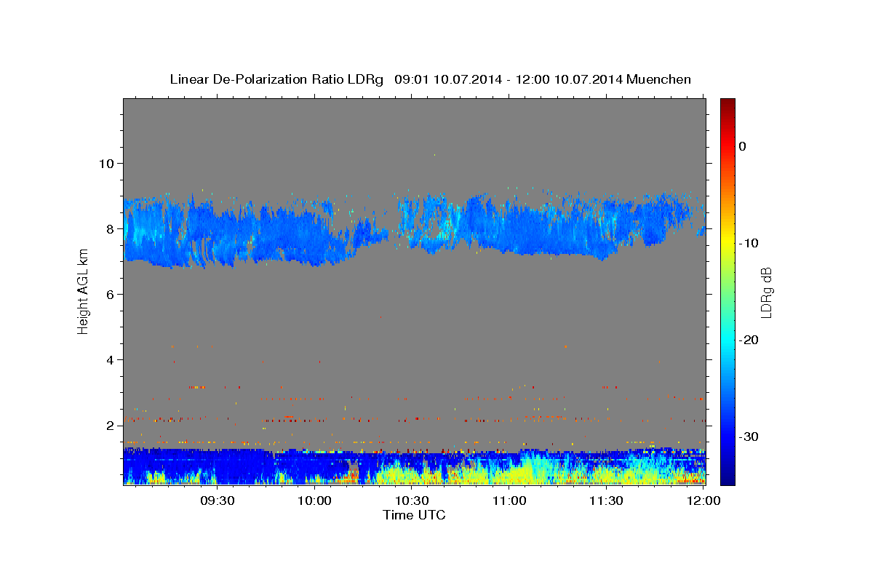Viewport: 873px width, 582px height.
Task: Select the 11:00 time tick label
Action: click(509, 501)
